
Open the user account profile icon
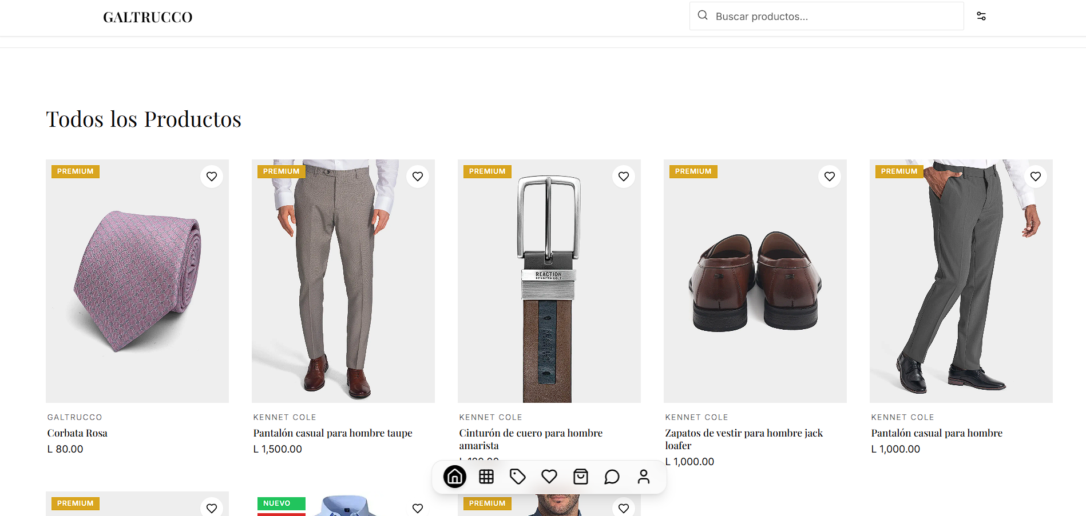[x=644, y=477]
